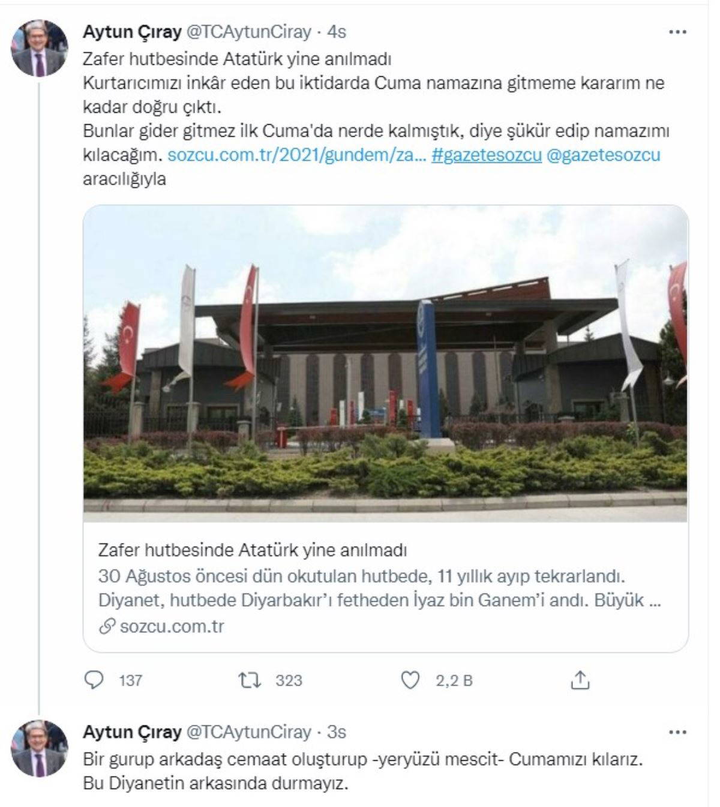This screenshot has height=807, width=720.
Task: Click the 4s timestamp on first tweet
Action: pos(337,32)
